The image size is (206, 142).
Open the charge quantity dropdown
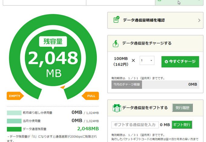coord(147,60)
